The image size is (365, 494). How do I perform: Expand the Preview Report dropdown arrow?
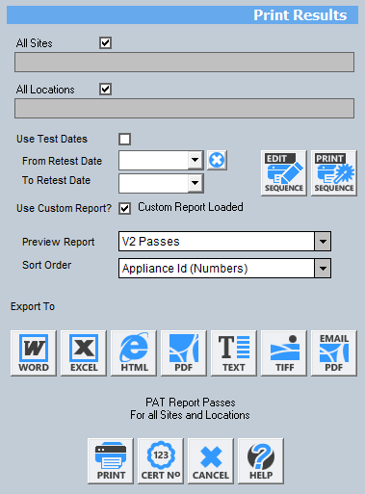(x=323, y=242)
